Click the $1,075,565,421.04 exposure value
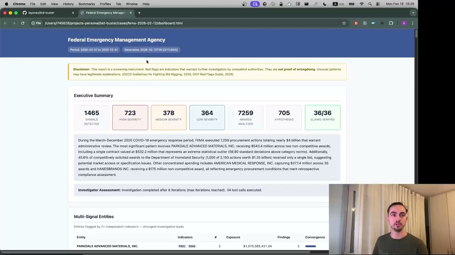 click(257, 246)
